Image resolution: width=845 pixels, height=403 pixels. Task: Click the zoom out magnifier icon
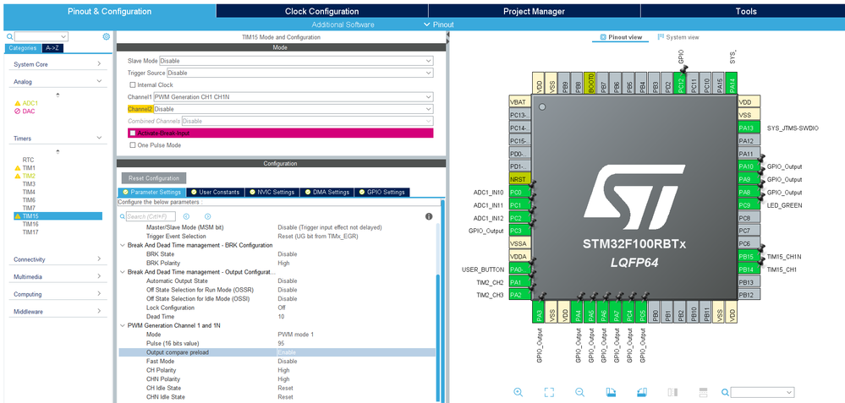(579, 392)
